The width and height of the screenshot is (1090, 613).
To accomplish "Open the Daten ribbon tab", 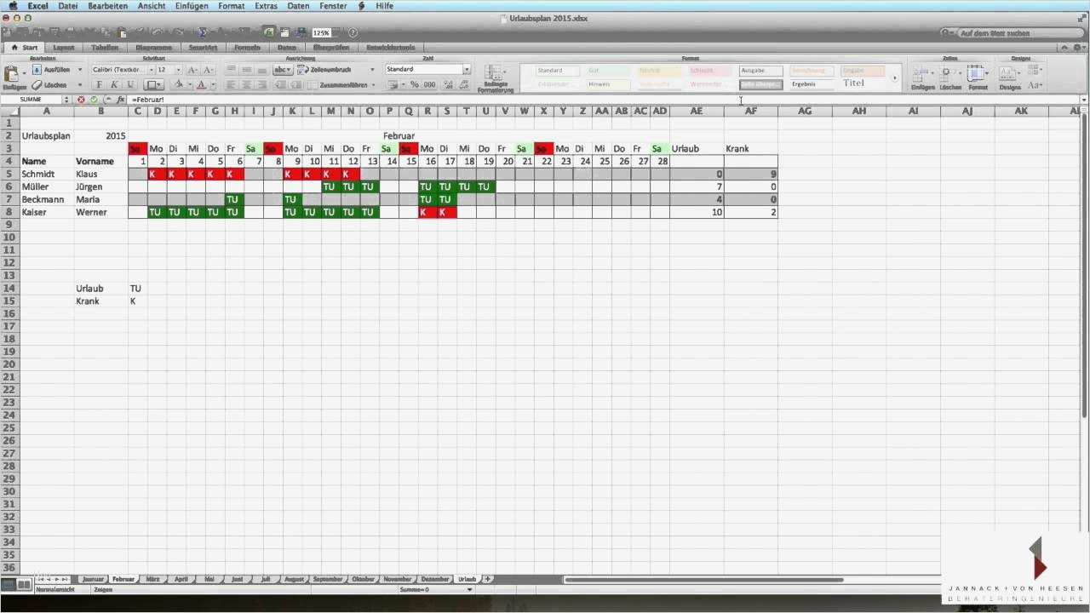I will [x=287, y=48].
